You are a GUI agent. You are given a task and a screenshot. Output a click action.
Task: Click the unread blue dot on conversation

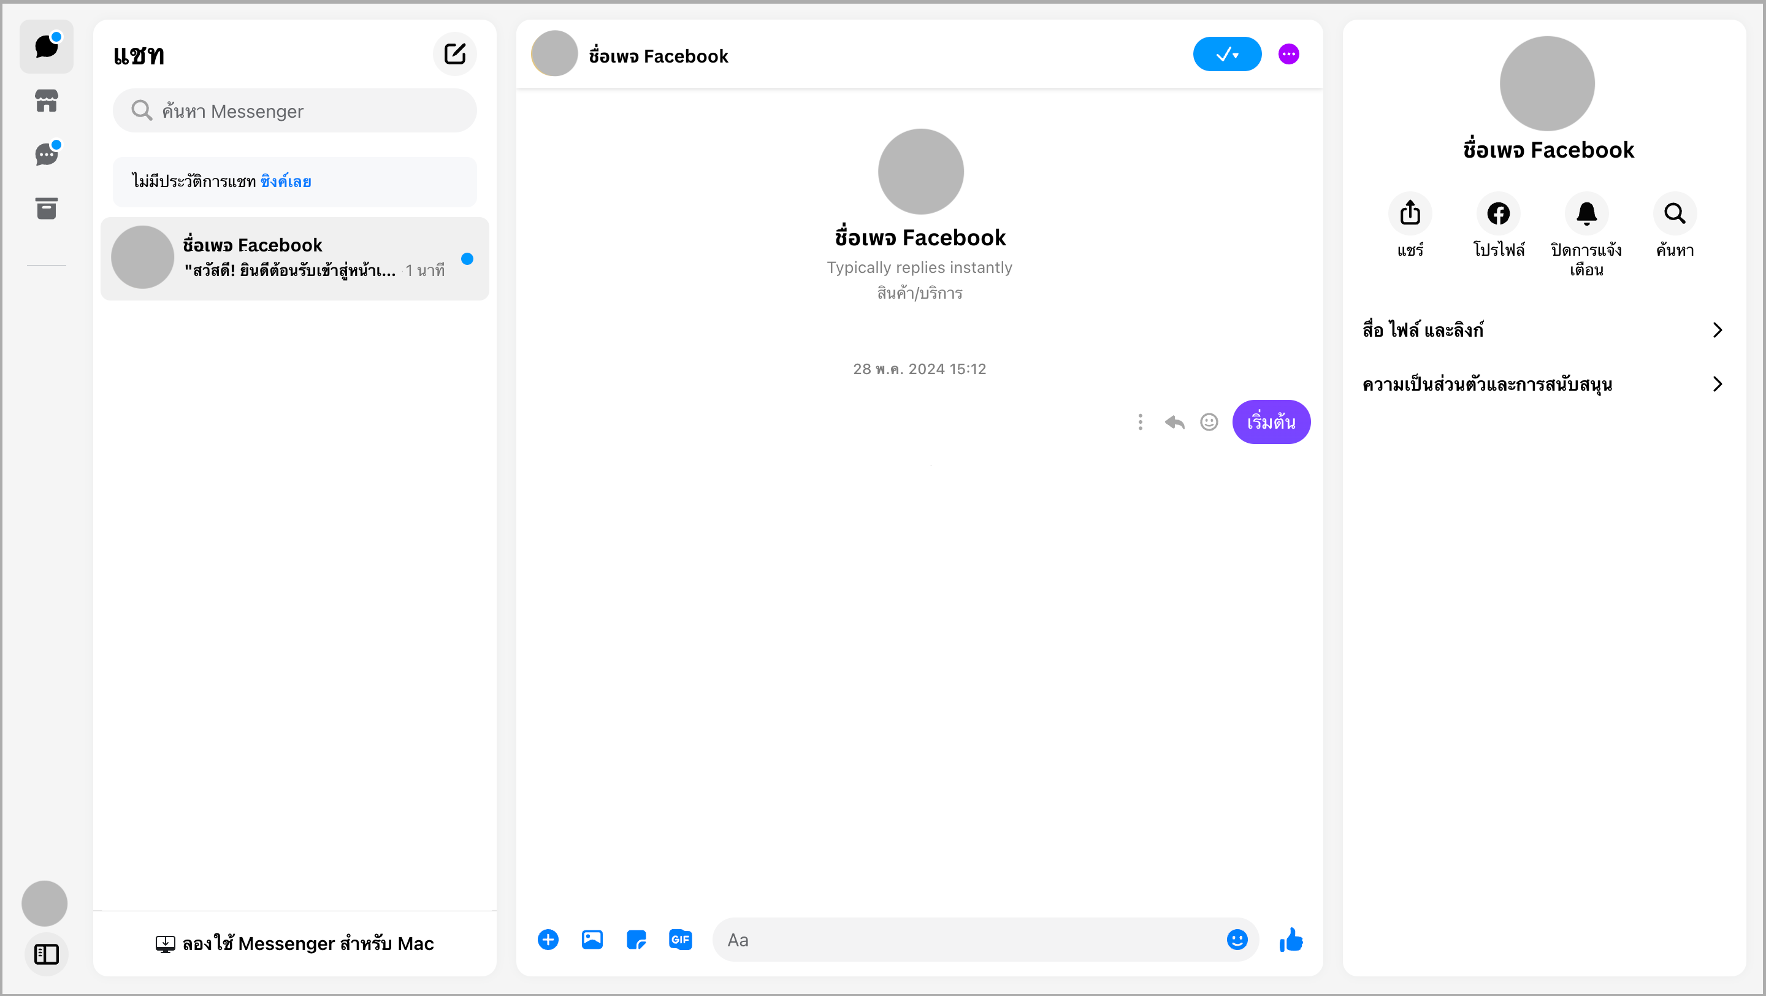(x=467, y=258)
